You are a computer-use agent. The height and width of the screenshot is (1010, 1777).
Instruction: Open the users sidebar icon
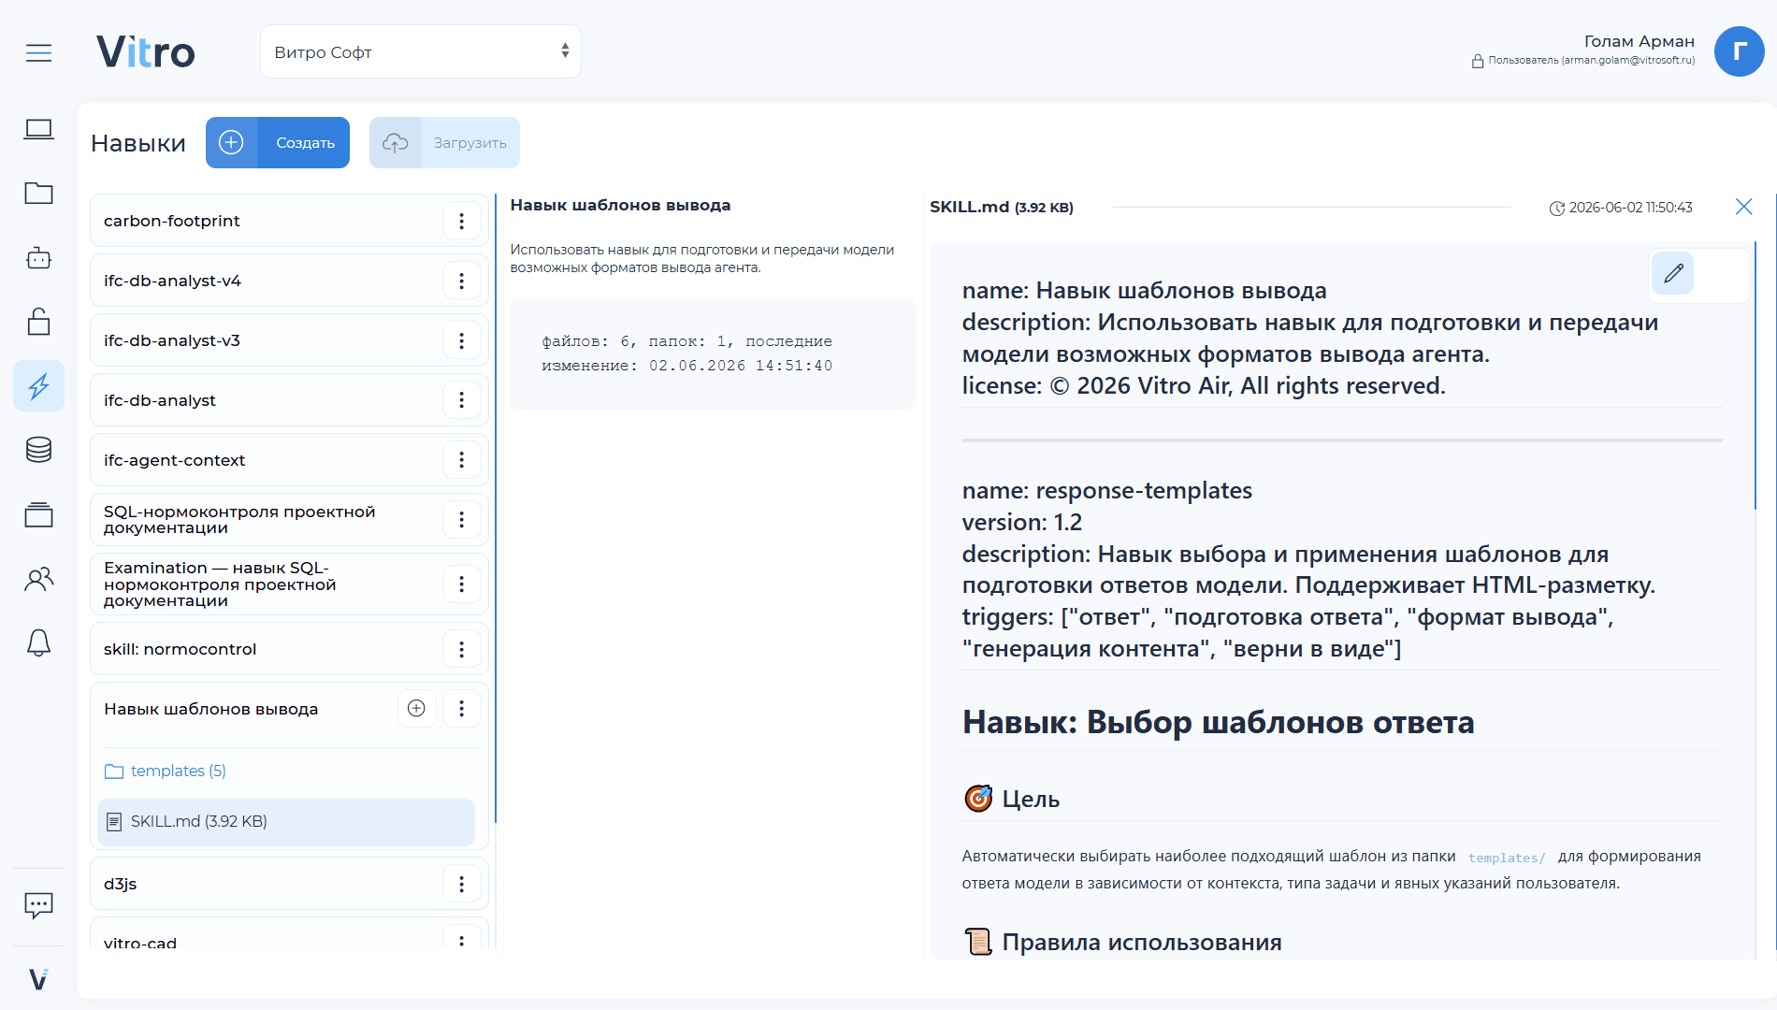pos(38,579)
